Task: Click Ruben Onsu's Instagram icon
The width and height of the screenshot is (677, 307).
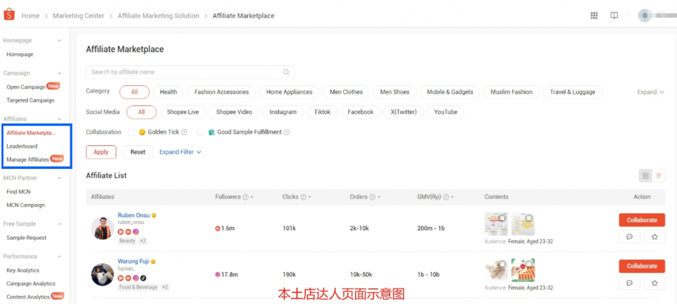Action: [136, 232]
